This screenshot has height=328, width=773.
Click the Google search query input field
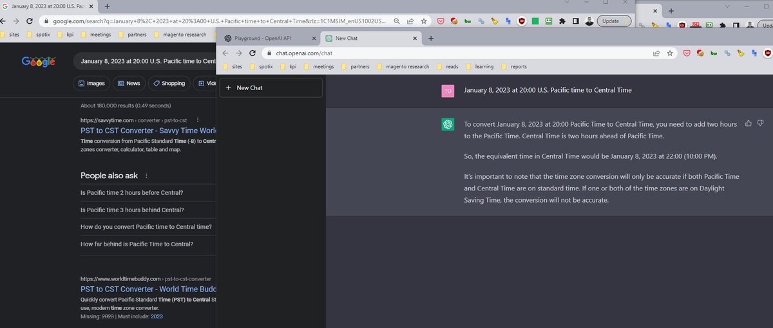145,62
